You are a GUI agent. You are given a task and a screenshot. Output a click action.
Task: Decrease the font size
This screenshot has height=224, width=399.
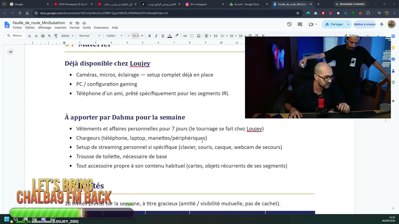coord(129,36)
